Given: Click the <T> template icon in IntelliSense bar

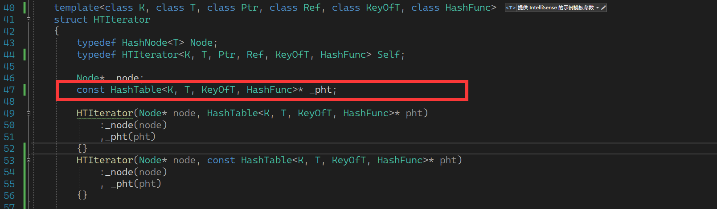Looking at the screenshot, I should coord(510,8).
